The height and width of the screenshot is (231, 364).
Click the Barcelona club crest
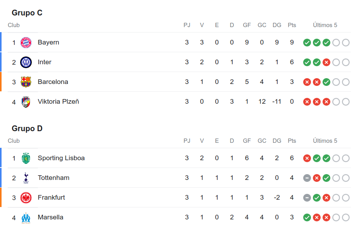click(x=26, y=82)
